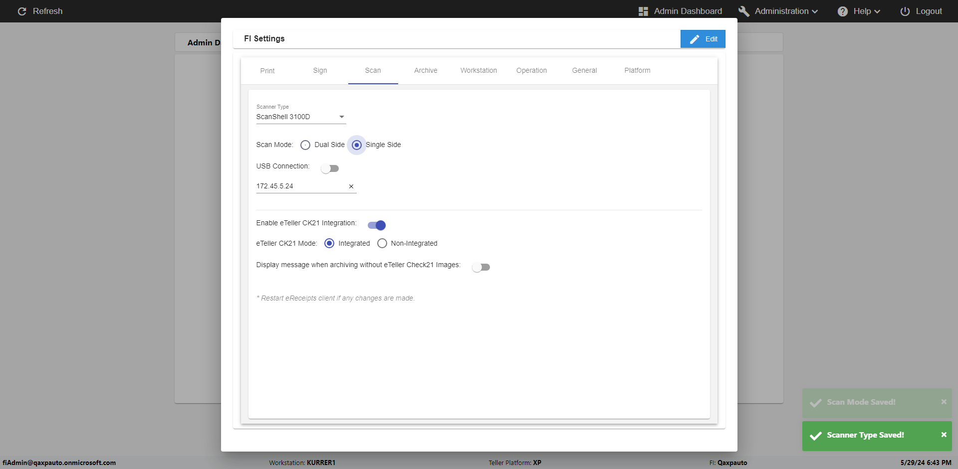
Task: Dismiss the Scan Mode Saved notification
Action: [944, 402]
